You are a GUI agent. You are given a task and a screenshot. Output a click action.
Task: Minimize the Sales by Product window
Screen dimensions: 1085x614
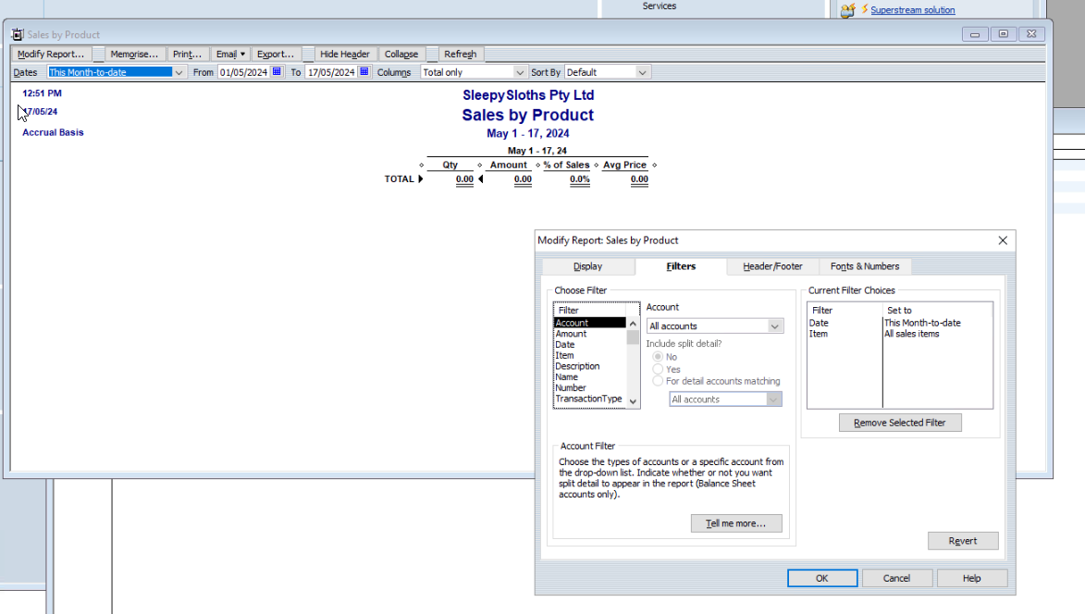[x=974, y=34]
